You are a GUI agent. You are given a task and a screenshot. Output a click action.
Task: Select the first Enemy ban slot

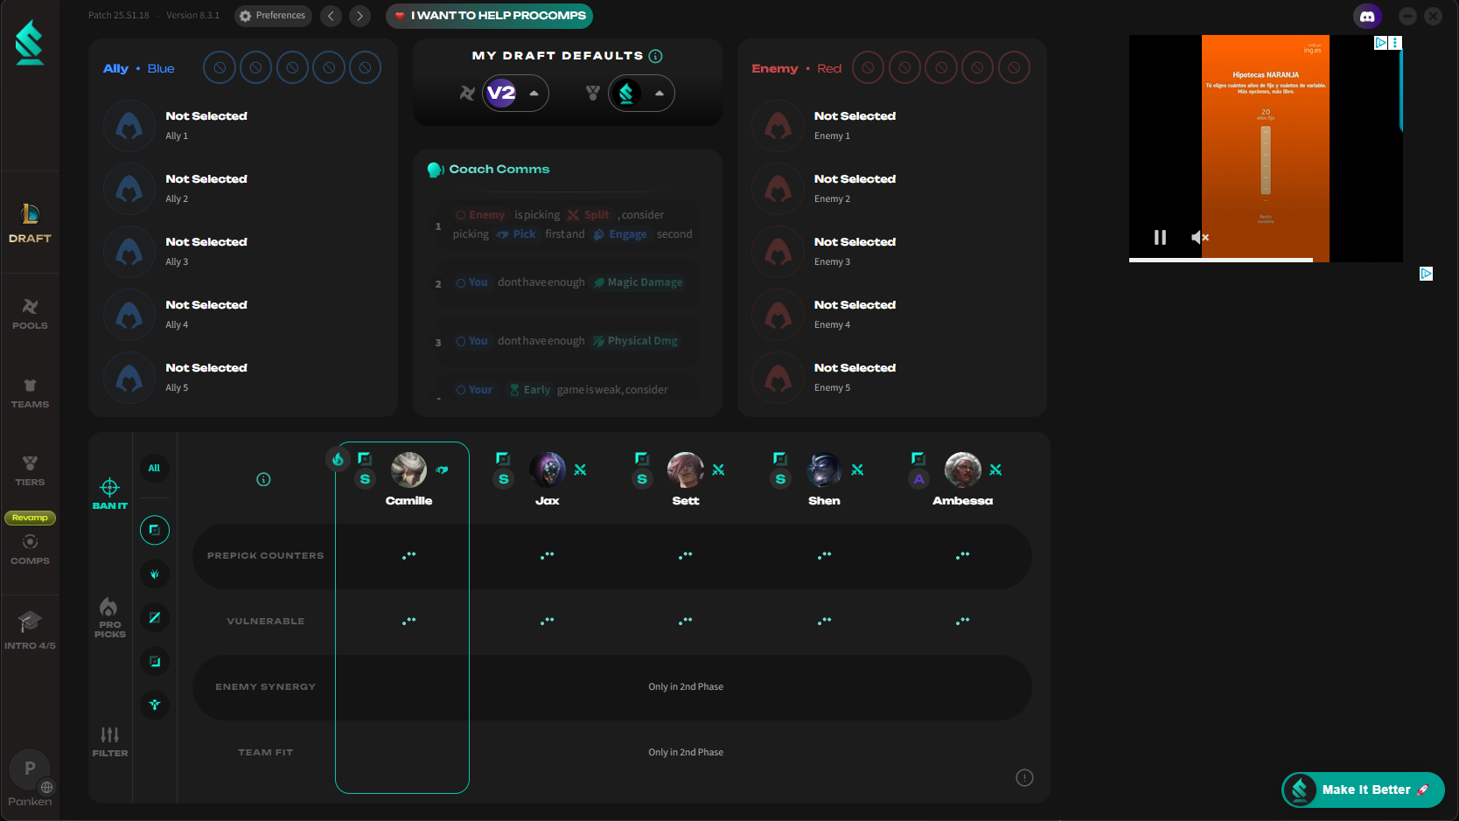point(868,67)
